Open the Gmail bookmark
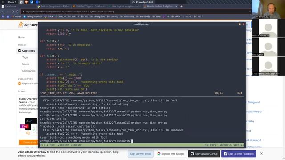Screen dimensions: 285x160 click(x=16, y=16)
